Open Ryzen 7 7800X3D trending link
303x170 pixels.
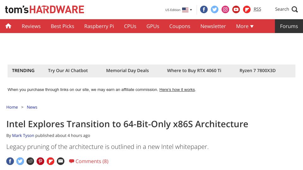258,71
